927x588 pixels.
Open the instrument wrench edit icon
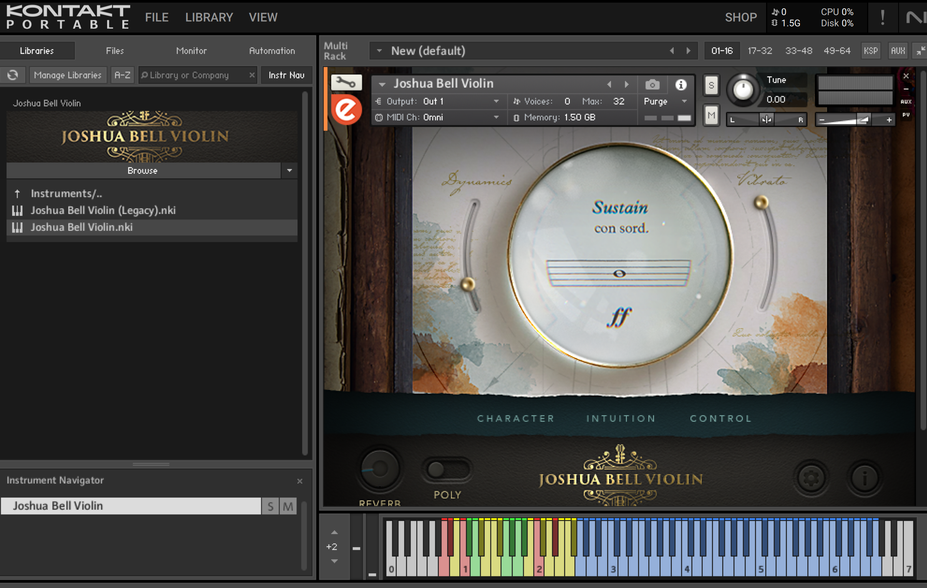coord(346,82)
